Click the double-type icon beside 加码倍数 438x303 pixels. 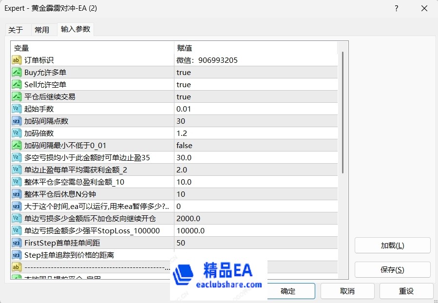[17, 133]
